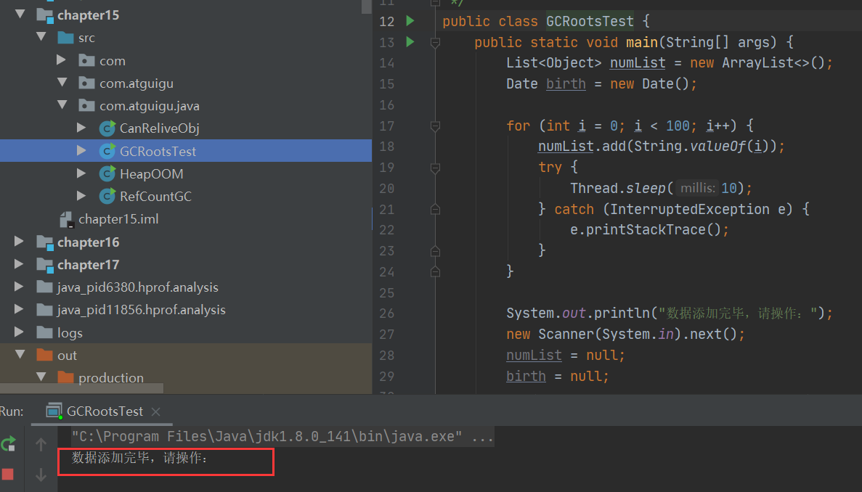The image size is (862, 492).
Task: Click java_pid11856.hprof.analysis folder icon
Action: pos(44,310)
